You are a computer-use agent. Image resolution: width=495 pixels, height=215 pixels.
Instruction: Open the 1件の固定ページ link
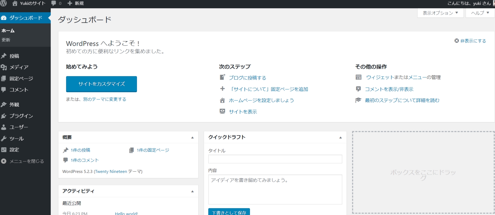(x=153, y=150)
